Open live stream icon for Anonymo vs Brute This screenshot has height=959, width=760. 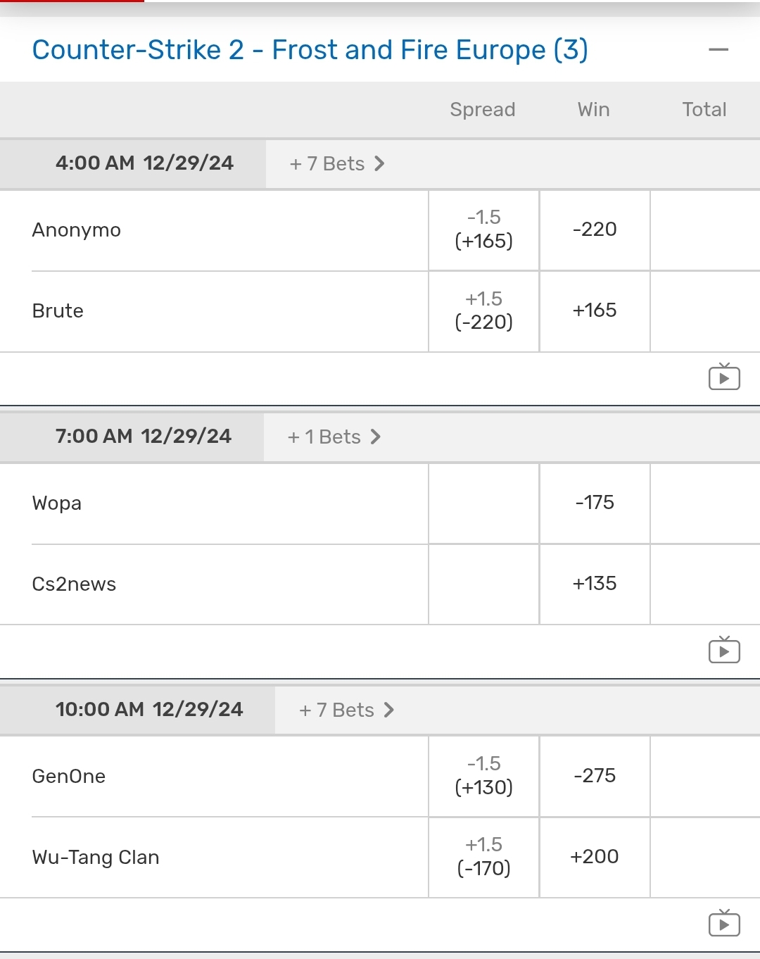[x=724, y=377]
